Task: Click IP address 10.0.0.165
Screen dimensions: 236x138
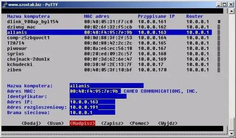Action: (152, 43)
